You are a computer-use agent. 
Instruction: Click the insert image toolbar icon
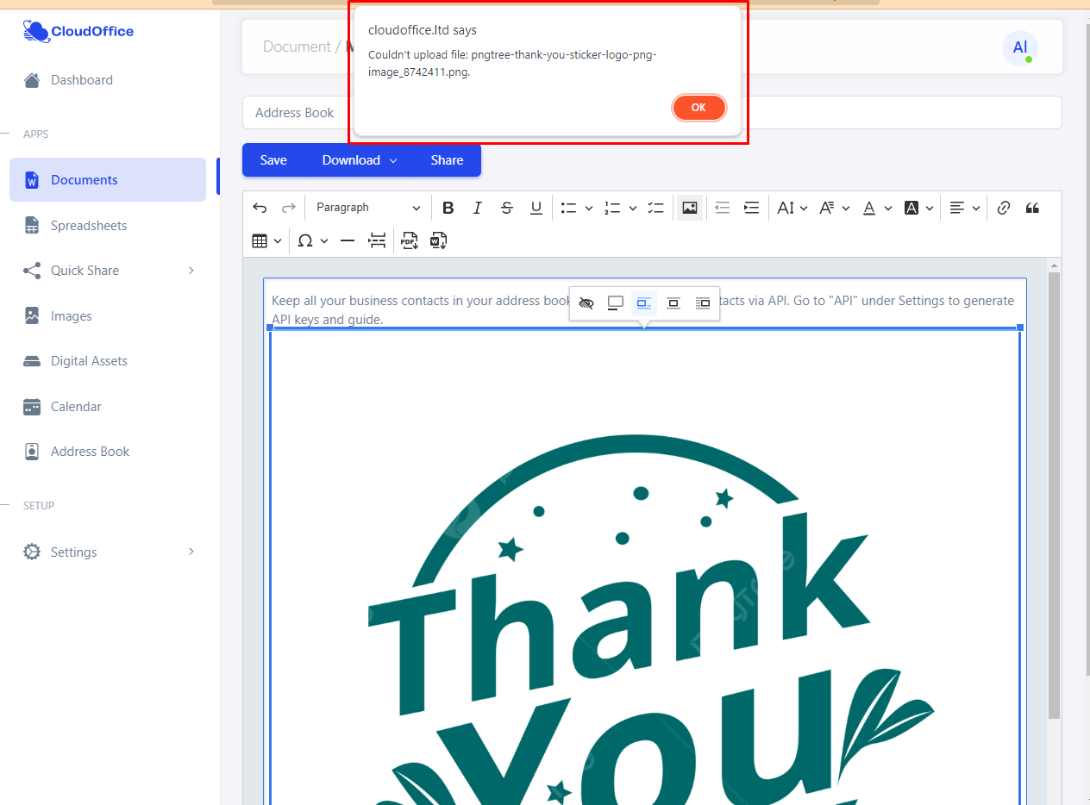[690, 208]
